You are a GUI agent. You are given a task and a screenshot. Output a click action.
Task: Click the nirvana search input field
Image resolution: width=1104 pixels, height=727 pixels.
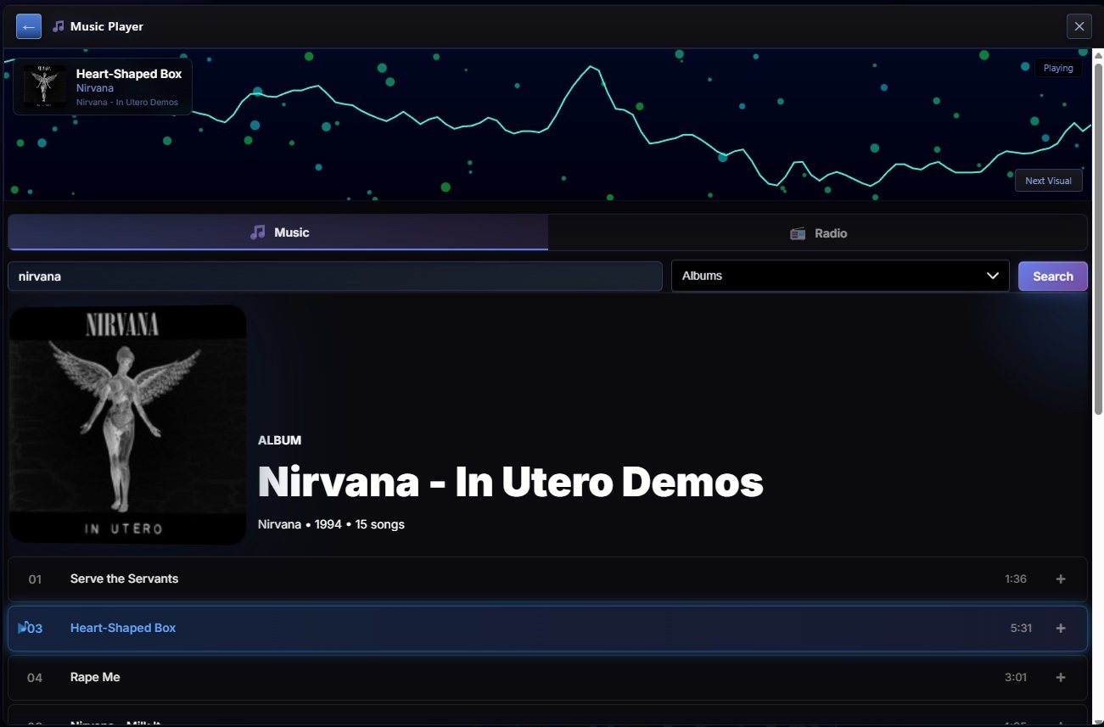tap(334, 276)
